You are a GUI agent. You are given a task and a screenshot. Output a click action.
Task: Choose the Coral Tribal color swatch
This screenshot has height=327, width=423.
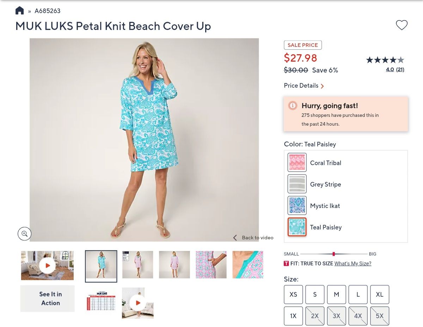297,163
